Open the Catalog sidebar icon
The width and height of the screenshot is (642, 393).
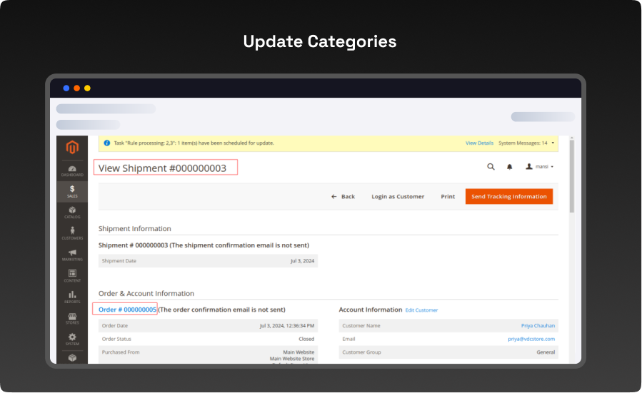pos(72,212)
